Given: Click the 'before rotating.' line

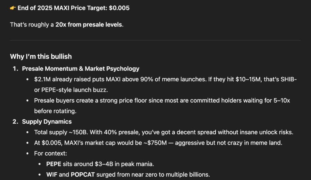Looking at the screenshot, I should click(55, 111).
